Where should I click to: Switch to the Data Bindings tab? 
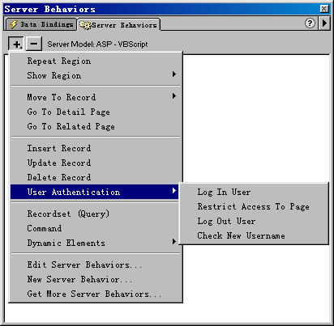pos(41,24)
